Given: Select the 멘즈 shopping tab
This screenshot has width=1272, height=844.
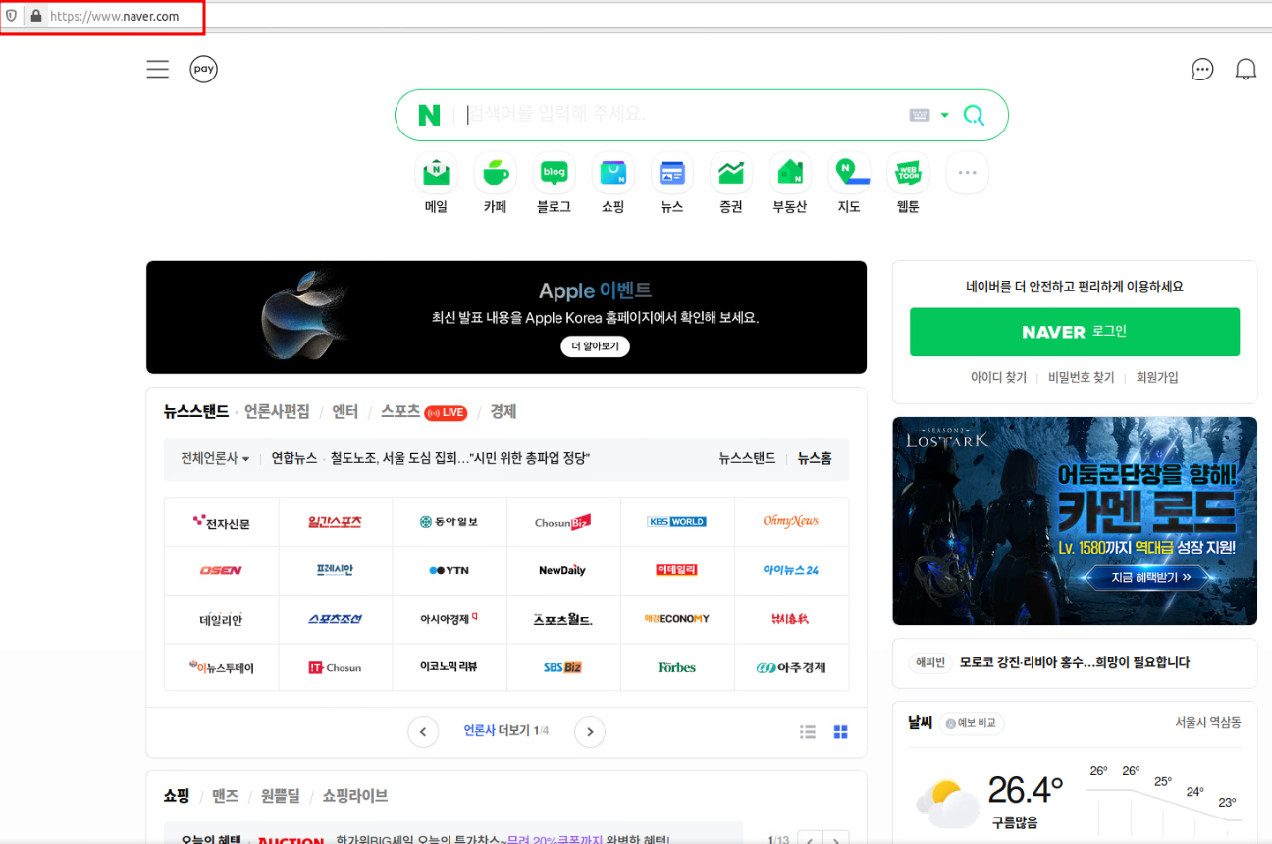Looking at the screenshot, I should click(226, 796).
